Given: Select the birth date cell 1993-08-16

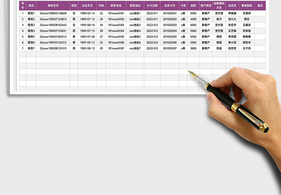Looking at the screenshot, I should [x=87, y=25].
